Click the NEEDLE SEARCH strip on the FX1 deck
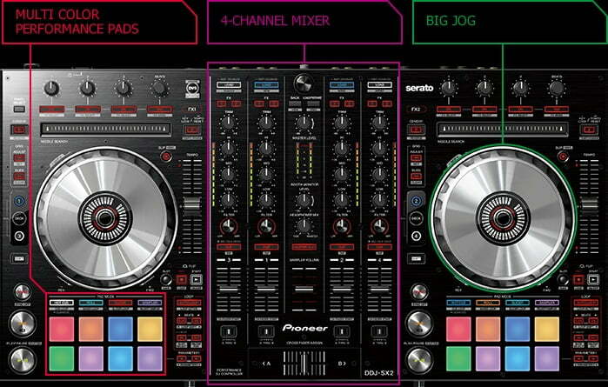The height and width of the screenshot is (387, 608). [106, 129]
